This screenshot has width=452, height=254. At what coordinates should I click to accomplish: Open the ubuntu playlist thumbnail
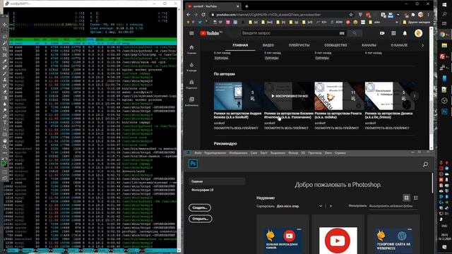pos(339,96)
